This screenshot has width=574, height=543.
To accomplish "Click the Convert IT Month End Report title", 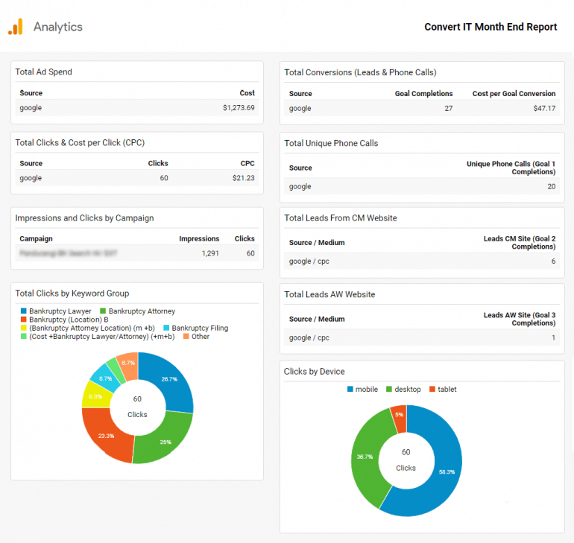I will 491,27.
